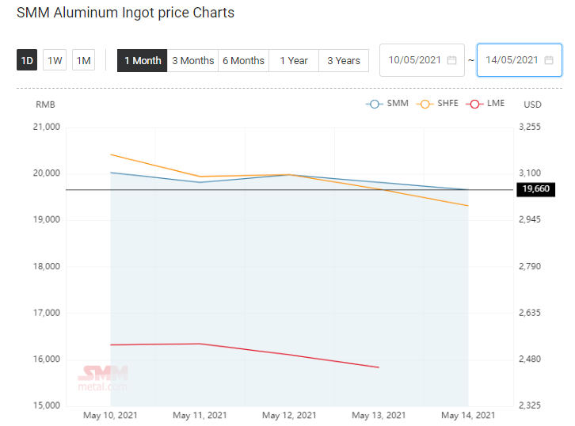Click the LME legend text label
The width and height of the screenshot is (575, 426).
pos(496,104)
